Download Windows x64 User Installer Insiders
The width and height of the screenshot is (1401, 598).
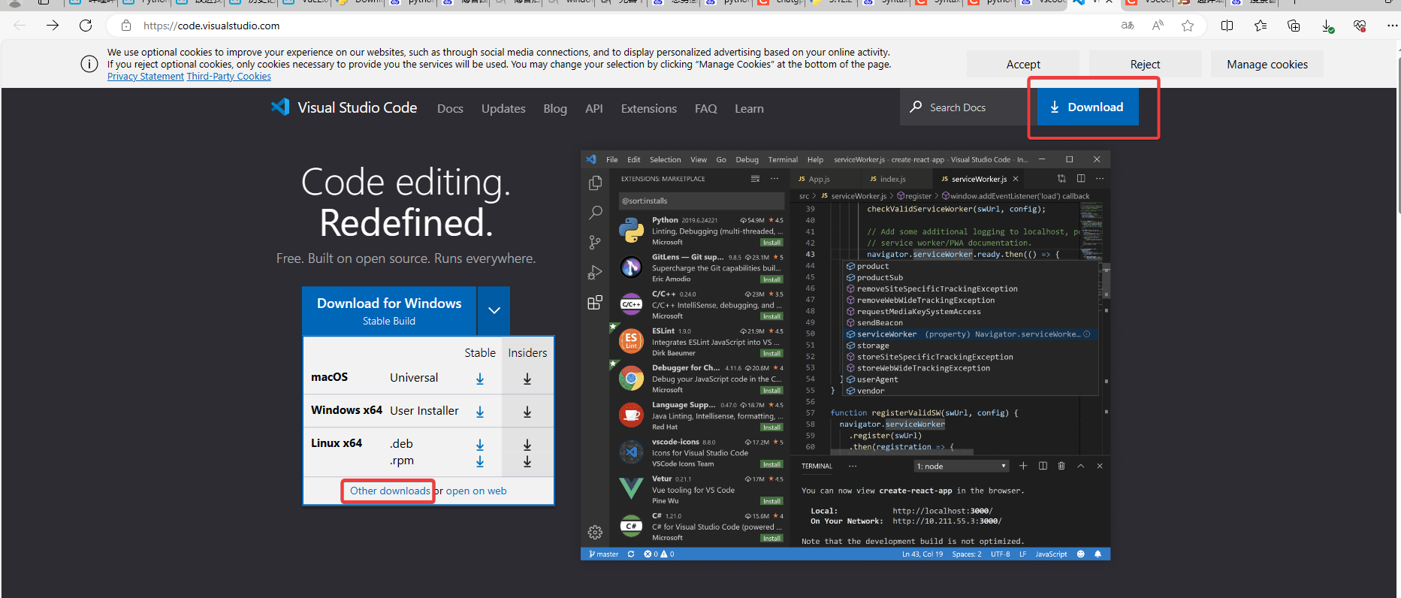(527, 412)
